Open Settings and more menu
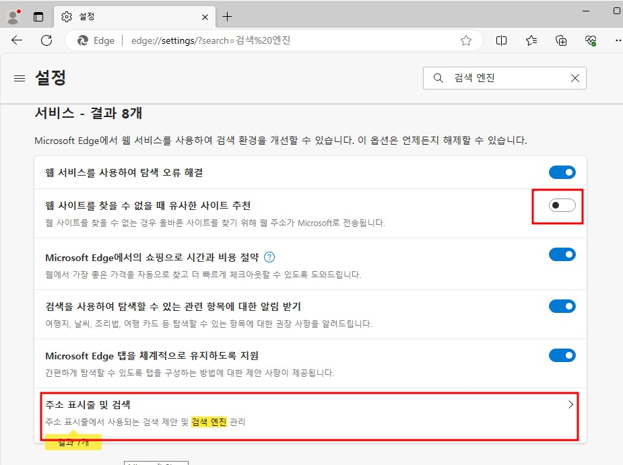623x465 pixels. click(x=618, y=40)
